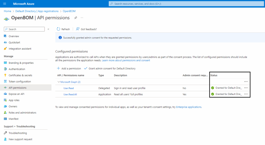The width and height of the screenshot is (265, 145).
Task: Open OpenBOM breadcrumb link
Action: coord(69,11)
